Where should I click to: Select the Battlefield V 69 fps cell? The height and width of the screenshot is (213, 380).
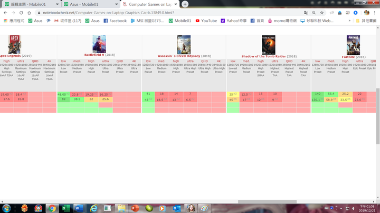click(63, 99)
